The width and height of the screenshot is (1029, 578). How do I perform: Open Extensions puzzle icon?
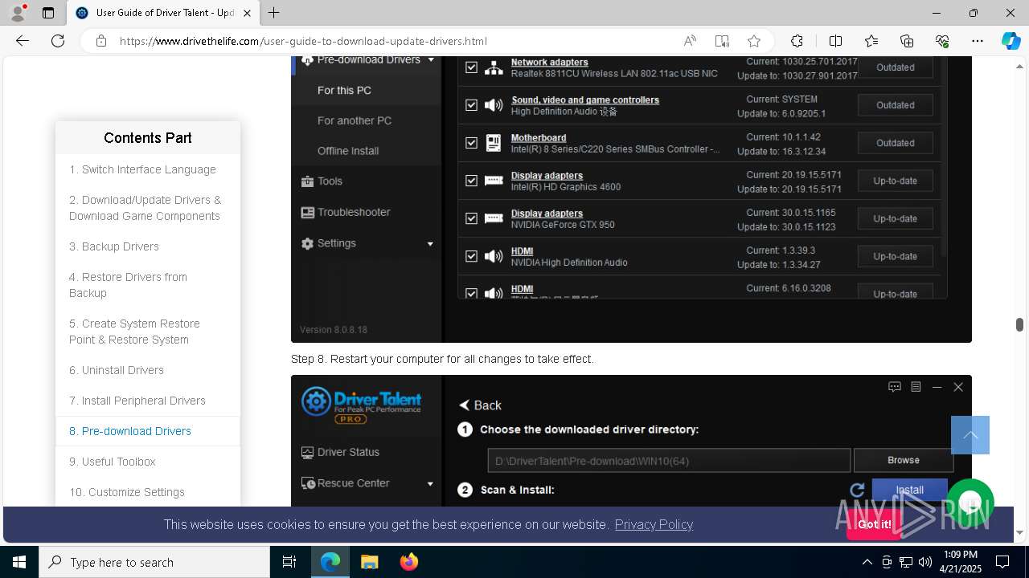coord(797,41)
